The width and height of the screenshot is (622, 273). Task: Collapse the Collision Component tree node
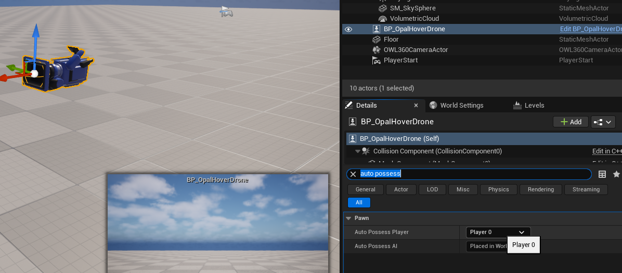pyautogui.click(x=357, y=151)
